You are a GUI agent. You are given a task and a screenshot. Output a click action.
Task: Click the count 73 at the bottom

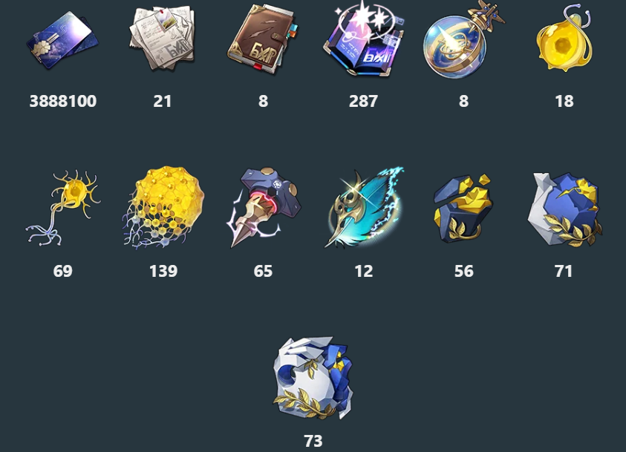[x=313, y=441]
